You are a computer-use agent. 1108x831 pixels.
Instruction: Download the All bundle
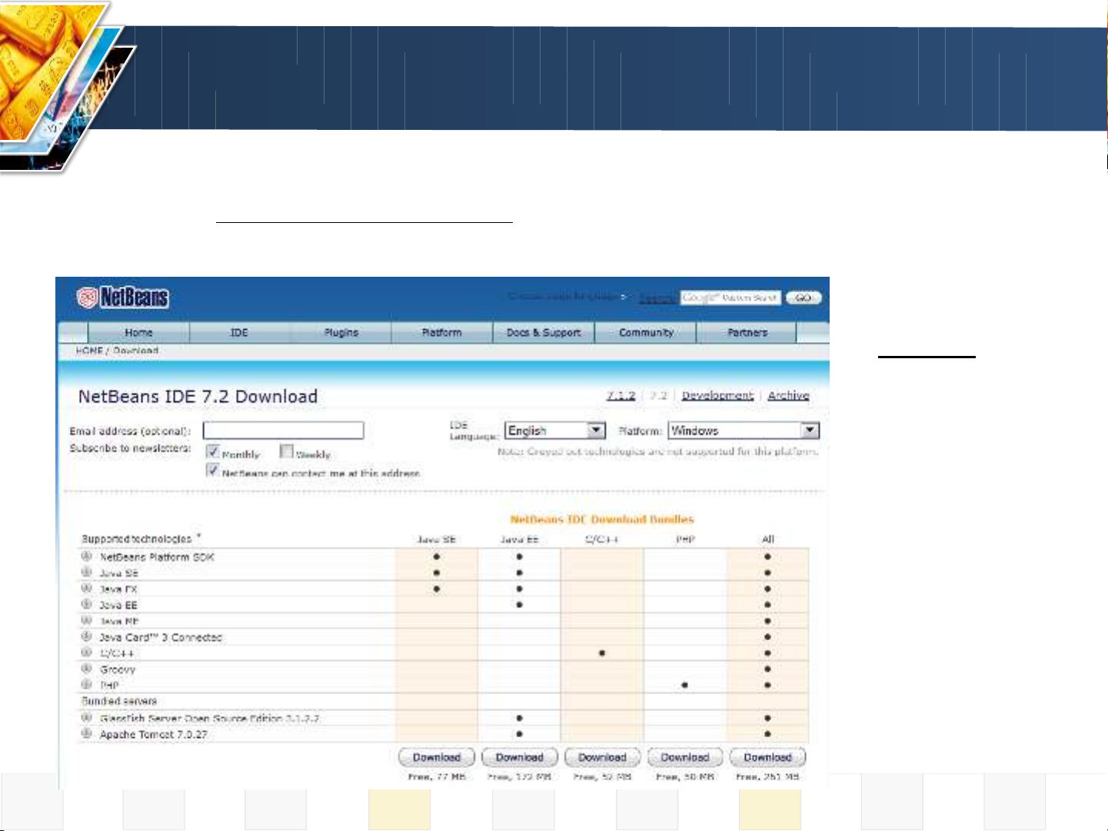[767, 757]
